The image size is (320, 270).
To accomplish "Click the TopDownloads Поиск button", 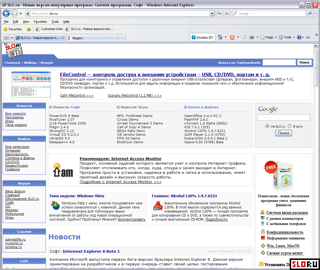I will click(x=304, y=62).
